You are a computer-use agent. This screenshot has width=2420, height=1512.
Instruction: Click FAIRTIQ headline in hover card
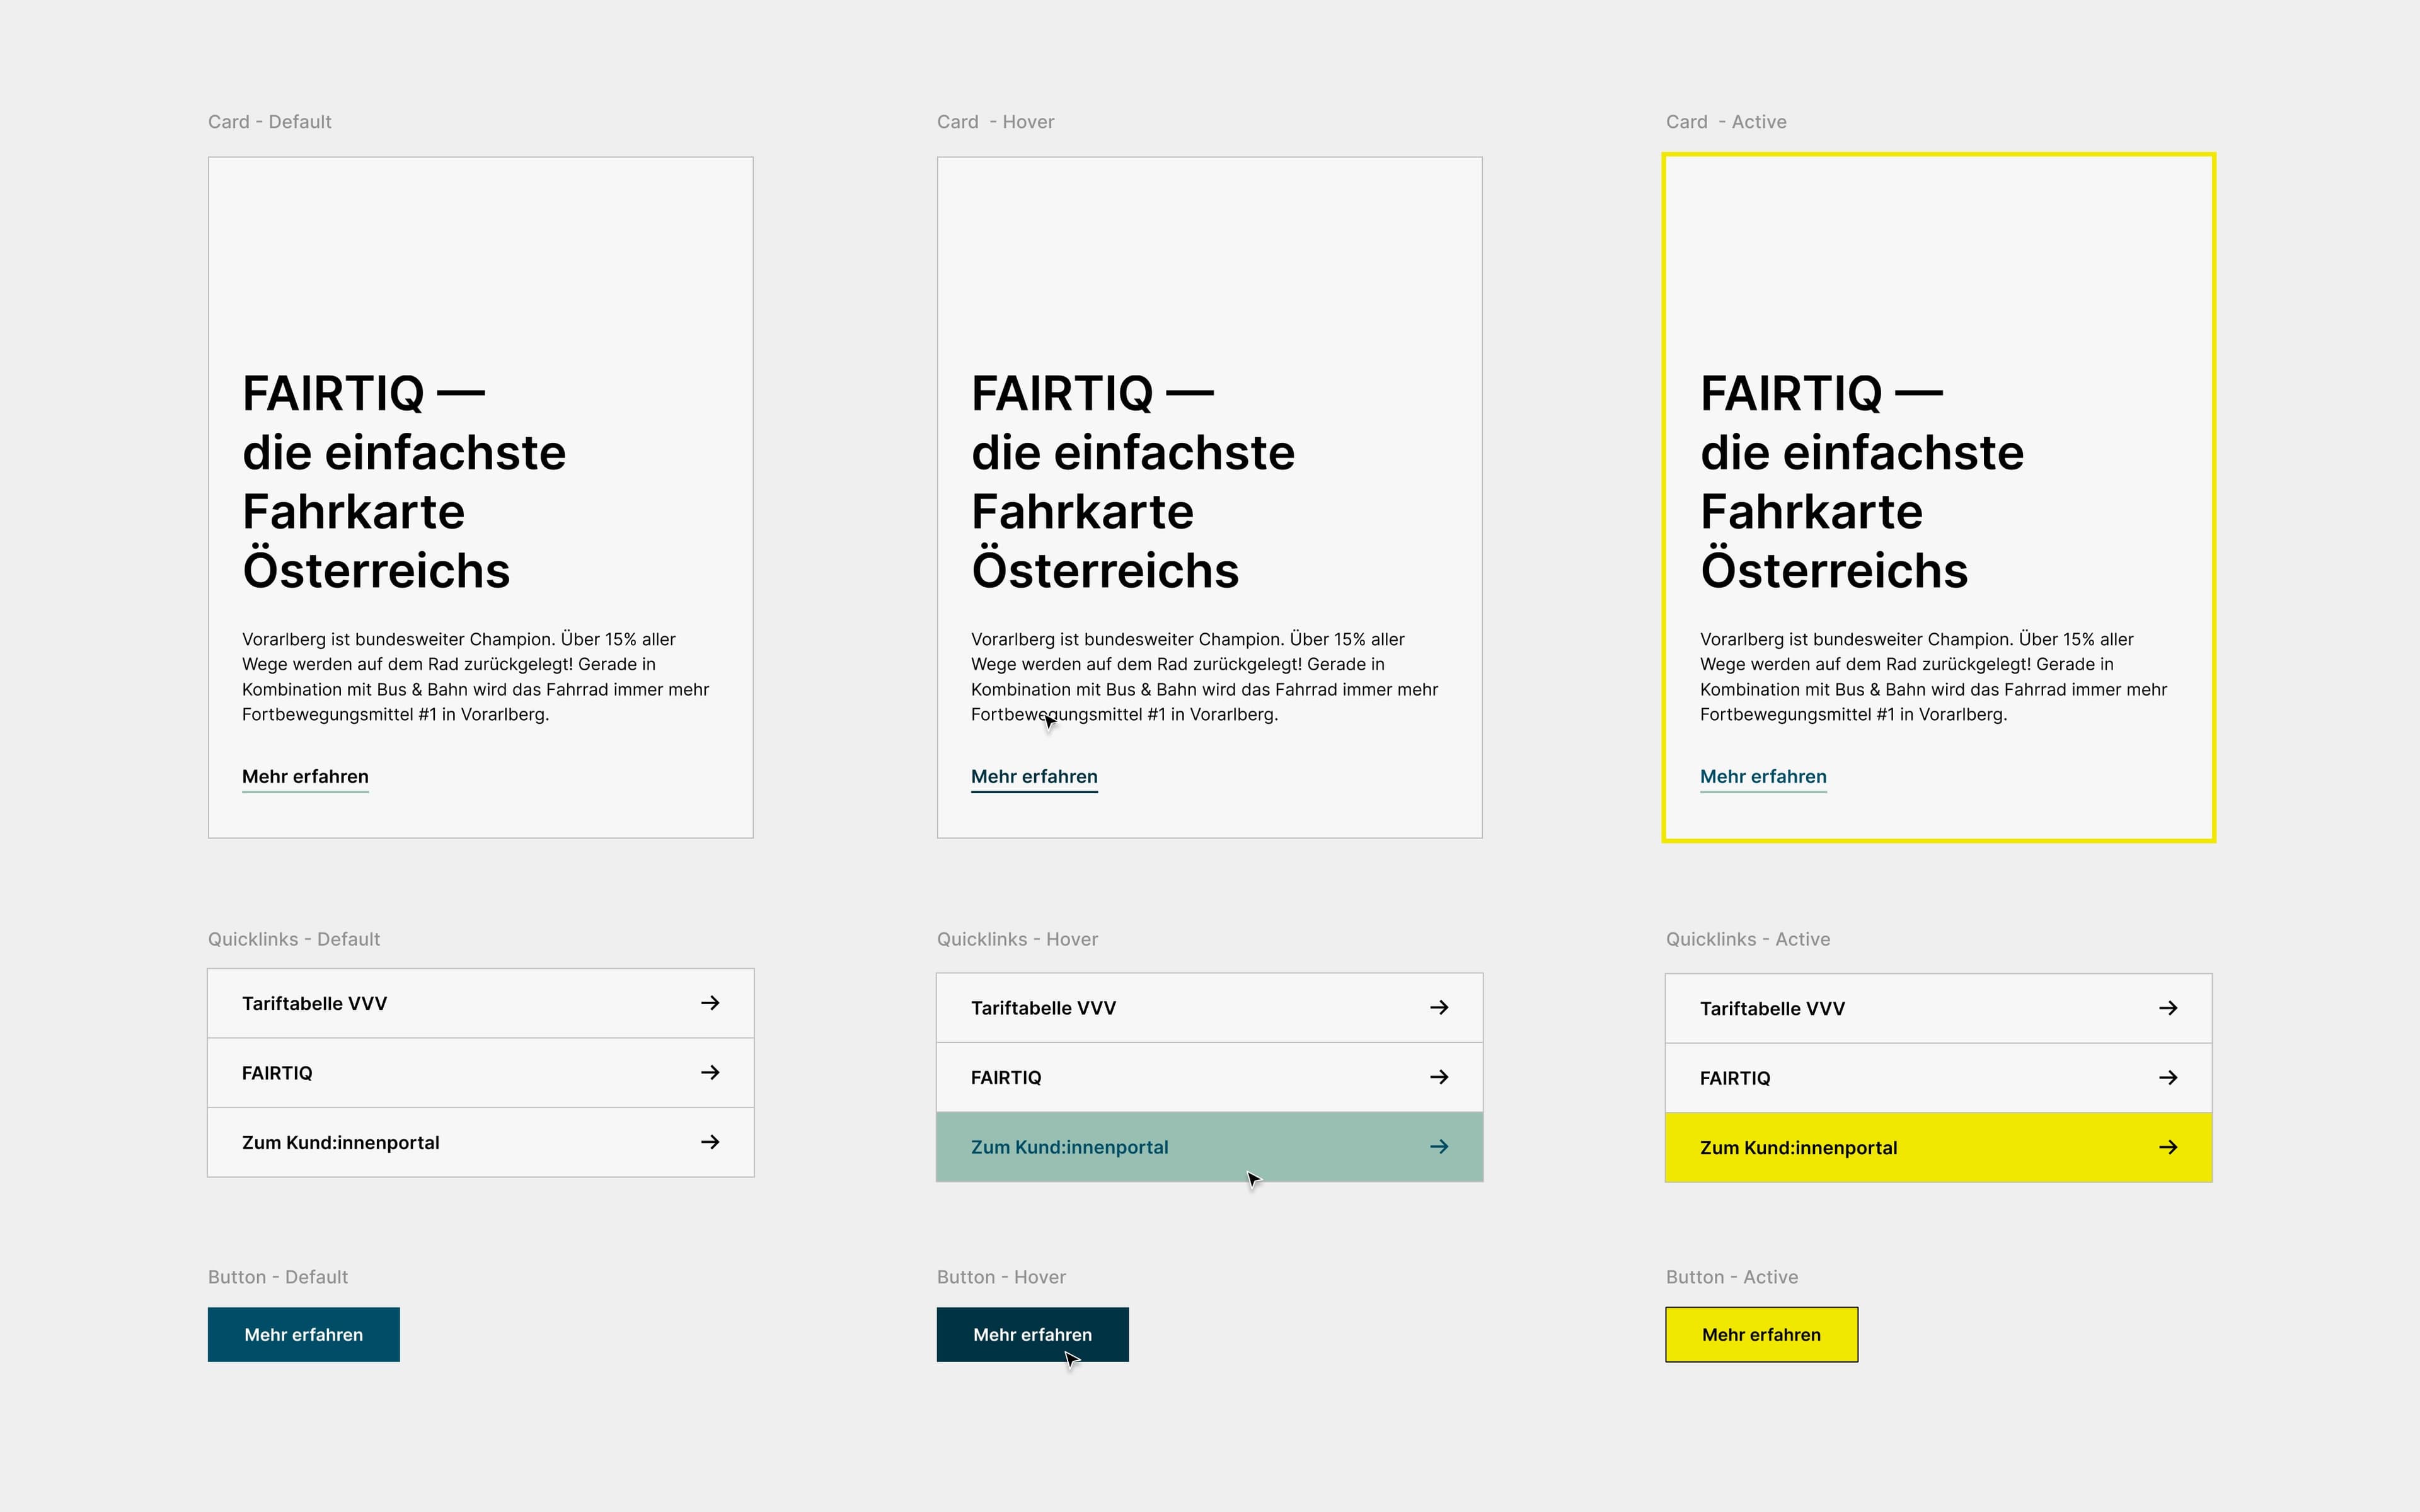pyautogui.click(x=1133, y=482)
